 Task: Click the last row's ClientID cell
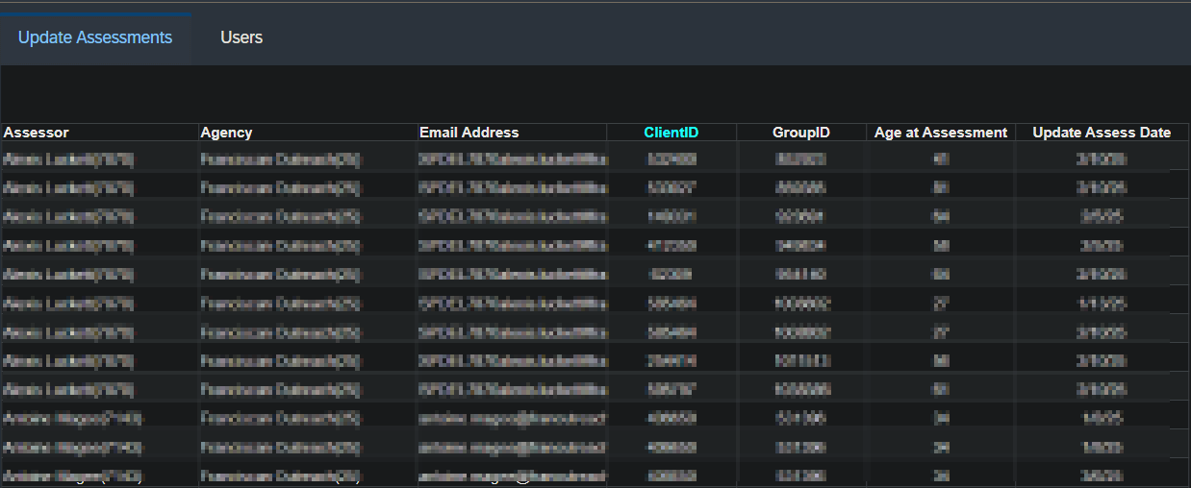[672, 476]
